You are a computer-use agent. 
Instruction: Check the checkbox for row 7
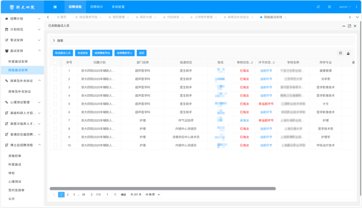coord(55,120)
